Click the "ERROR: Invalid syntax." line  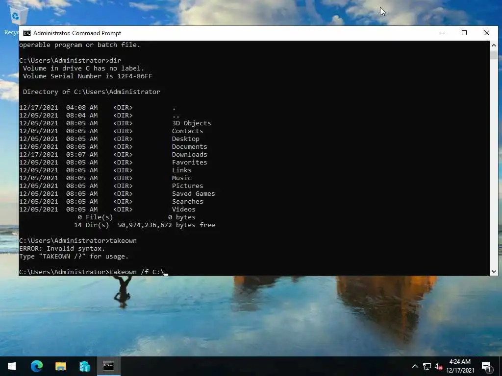click(62, 248)
